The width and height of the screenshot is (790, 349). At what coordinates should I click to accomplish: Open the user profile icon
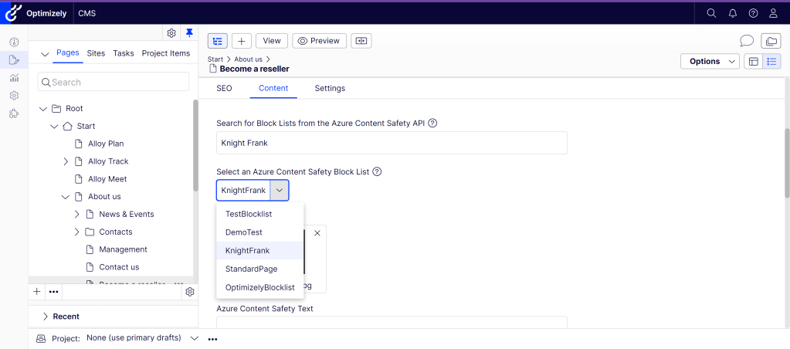pyautogui.click(x=774, y=13)
